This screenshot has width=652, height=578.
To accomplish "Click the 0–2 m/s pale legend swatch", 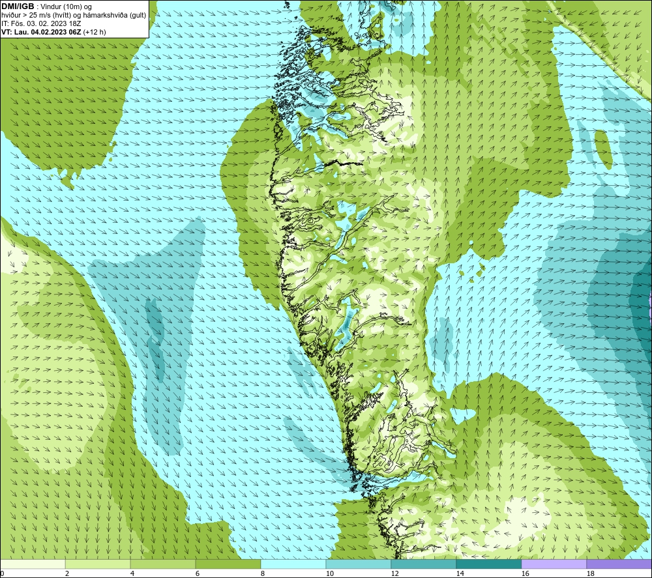I will (33, 564).
